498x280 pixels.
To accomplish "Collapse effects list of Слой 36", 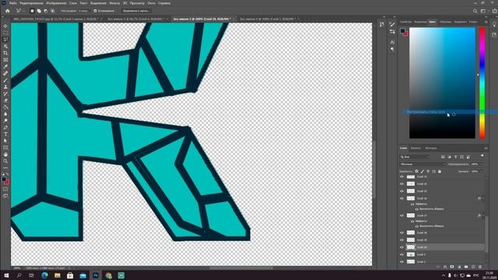I will pos(482,198).
